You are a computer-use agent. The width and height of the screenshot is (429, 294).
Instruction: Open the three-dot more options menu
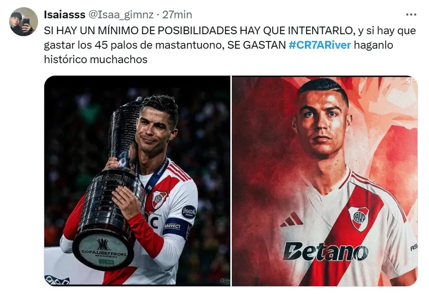411,14
